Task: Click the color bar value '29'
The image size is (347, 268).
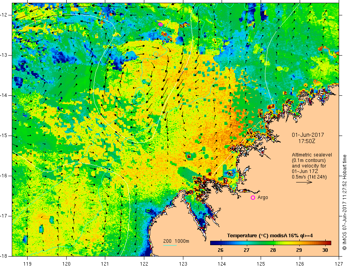Action: [299, 250]
